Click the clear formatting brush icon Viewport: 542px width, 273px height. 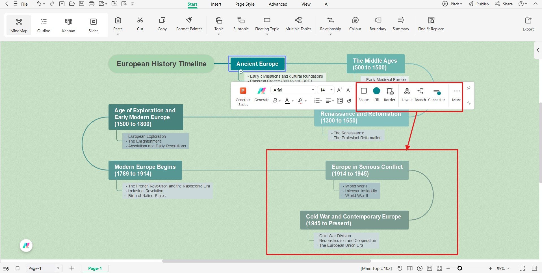coord(349,101)
